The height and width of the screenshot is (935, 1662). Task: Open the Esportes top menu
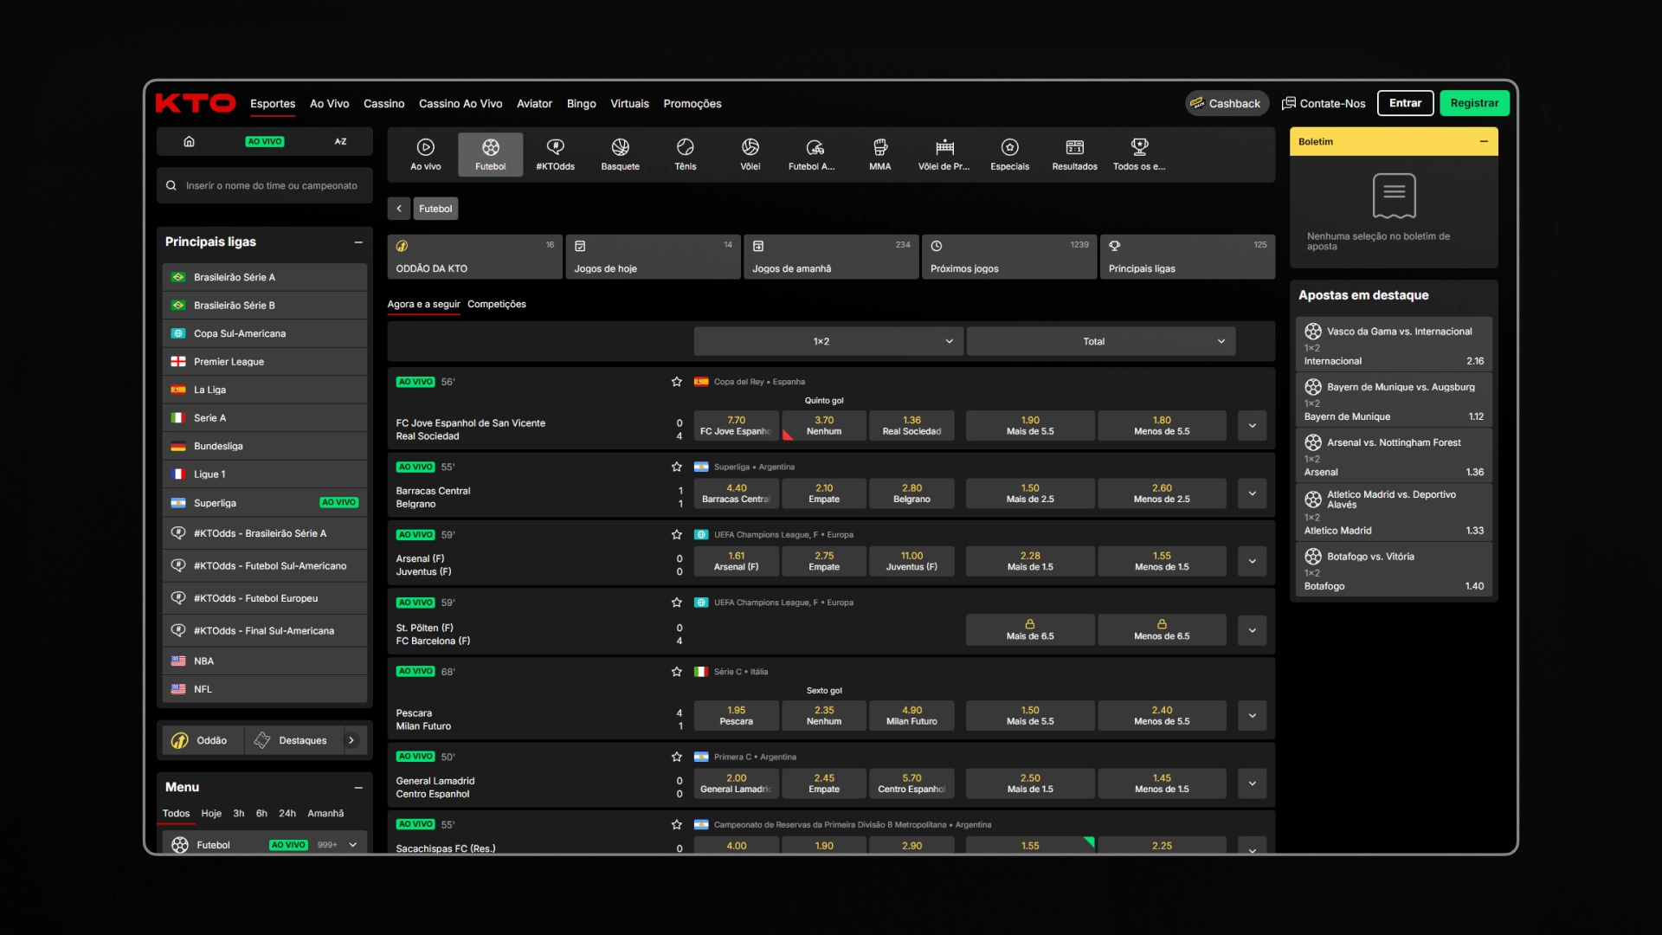tap(273, 104)
